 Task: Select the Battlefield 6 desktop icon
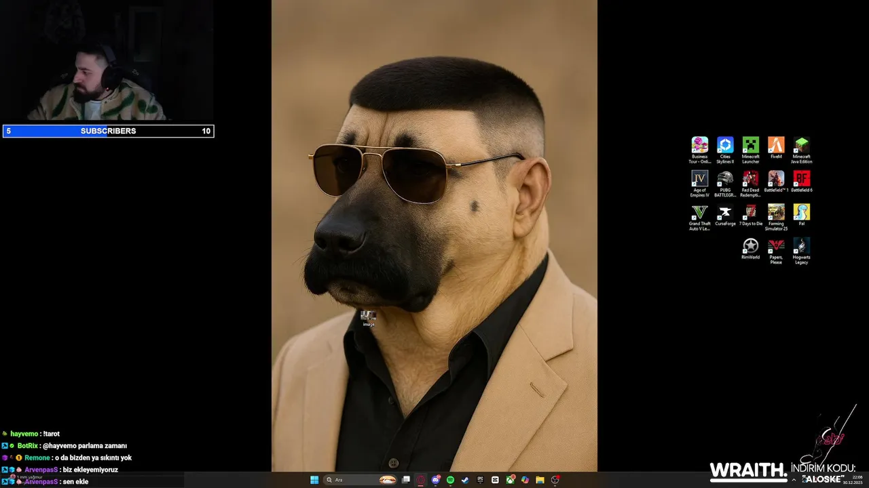pos(801,182)
